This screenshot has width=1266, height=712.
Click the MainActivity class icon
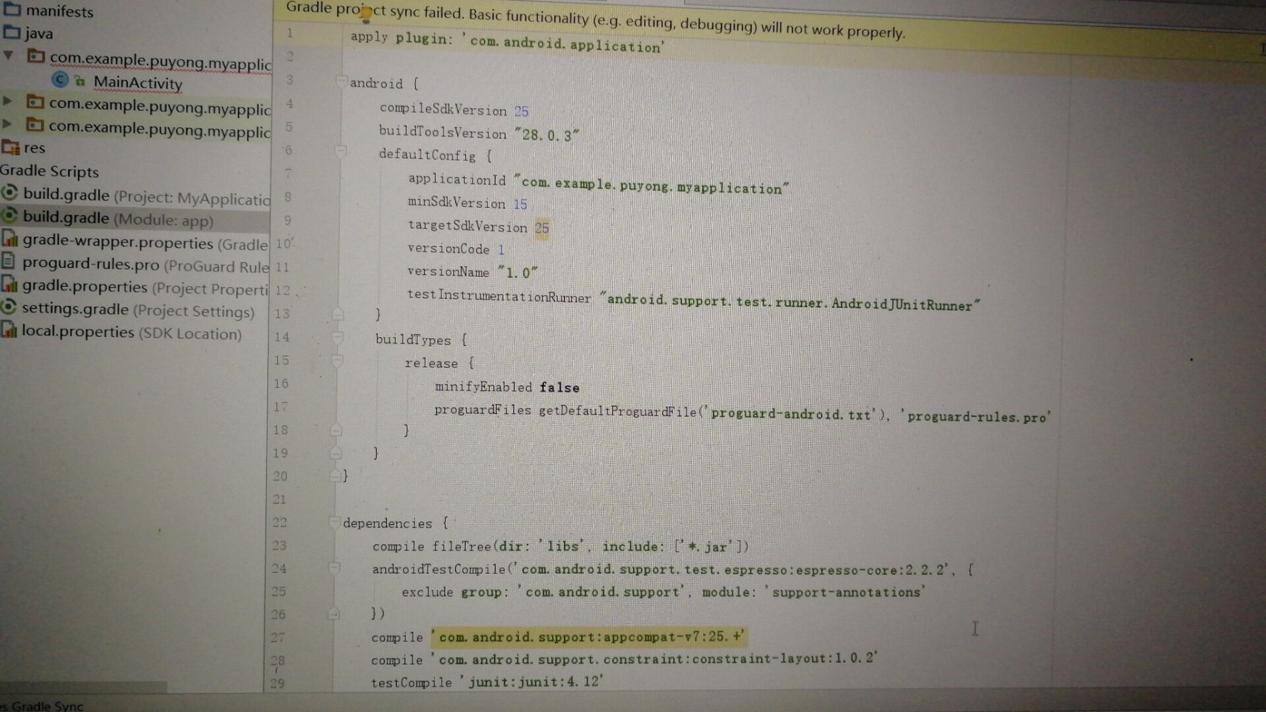point(60,80)
